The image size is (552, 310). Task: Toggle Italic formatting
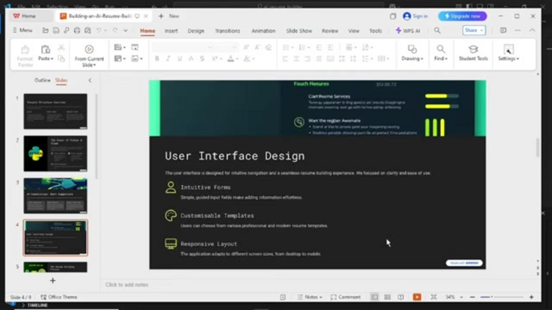pos(168,59)
